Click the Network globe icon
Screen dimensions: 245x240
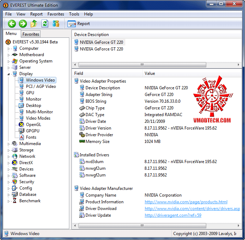pos(15,156)
